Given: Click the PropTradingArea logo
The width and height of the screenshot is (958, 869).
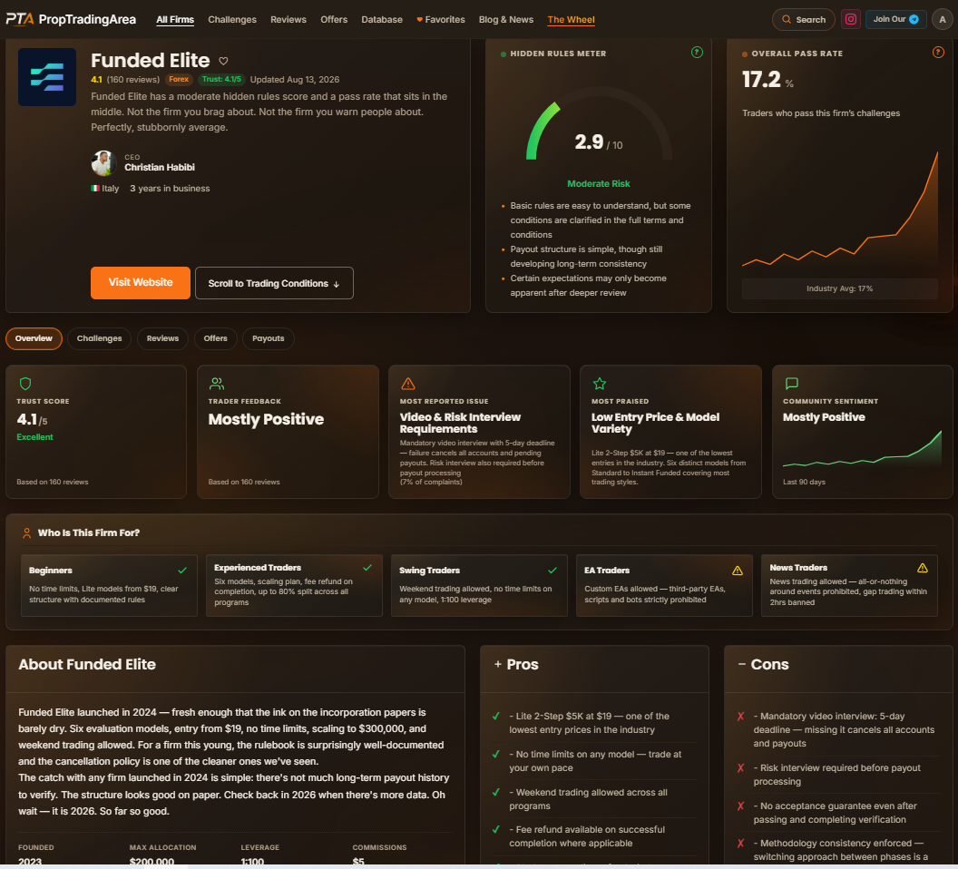Looking at the screenshot, I should [71, 20].
